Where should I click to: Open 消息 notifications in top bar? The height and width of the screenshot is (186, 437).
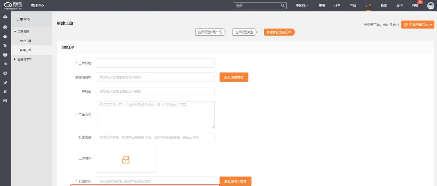[415, 6]
